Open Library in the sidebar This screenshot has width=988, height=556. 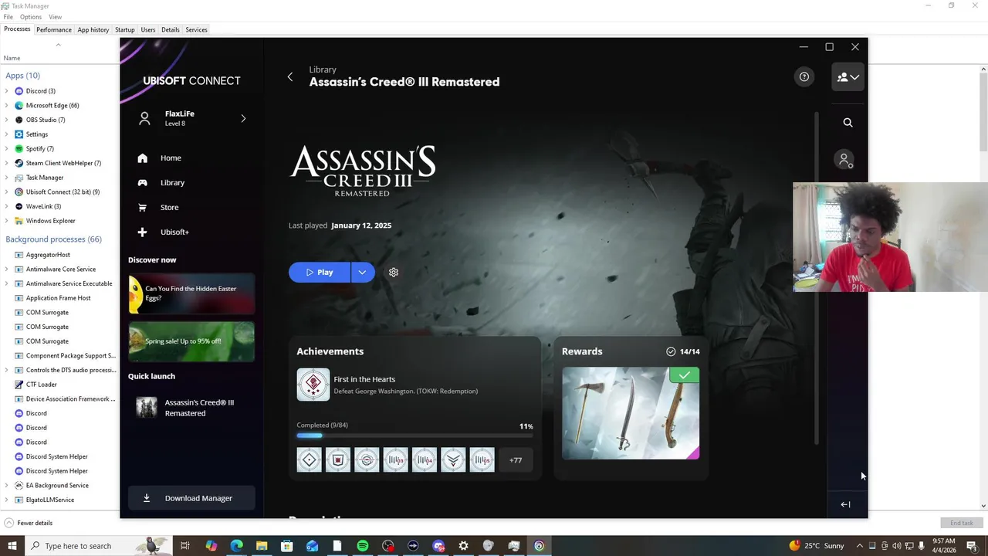[172, 182]
